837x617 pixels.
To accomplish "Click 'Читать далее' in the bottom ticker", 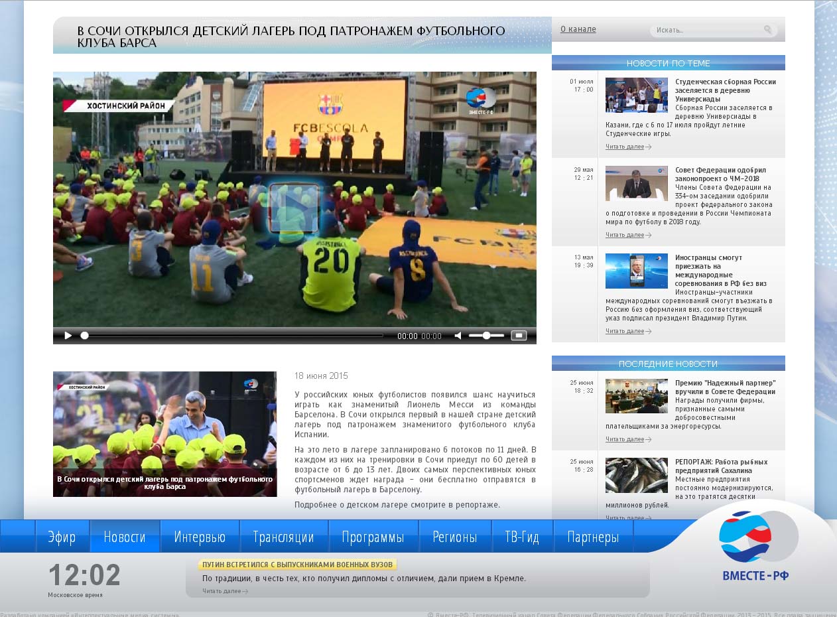I will pyautogui.click(x=225, y=591).
